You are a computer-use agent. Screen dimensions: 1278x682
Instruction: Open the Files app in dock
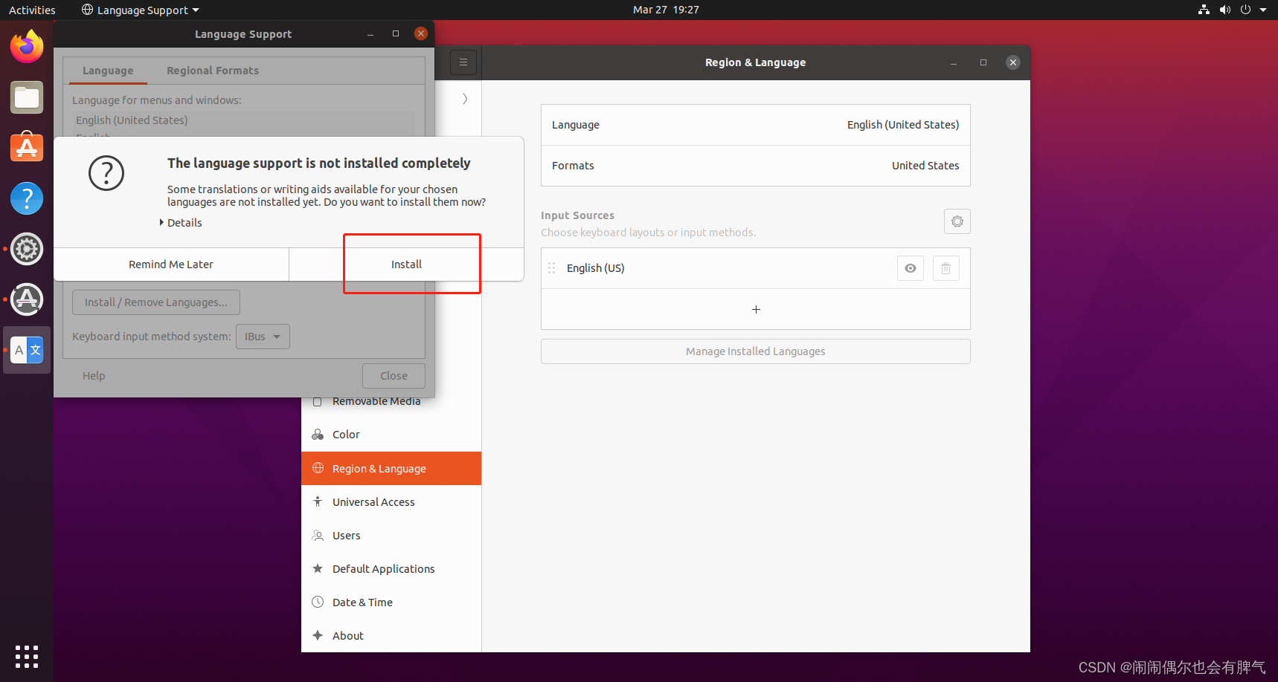pyautogui.click(x=27, y=97)
